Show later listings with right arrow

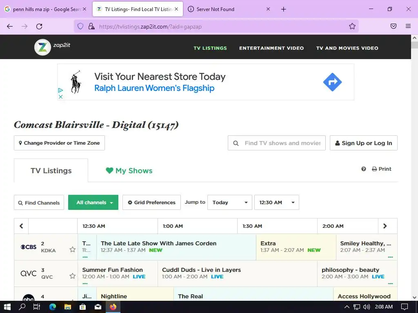point(385,226)
